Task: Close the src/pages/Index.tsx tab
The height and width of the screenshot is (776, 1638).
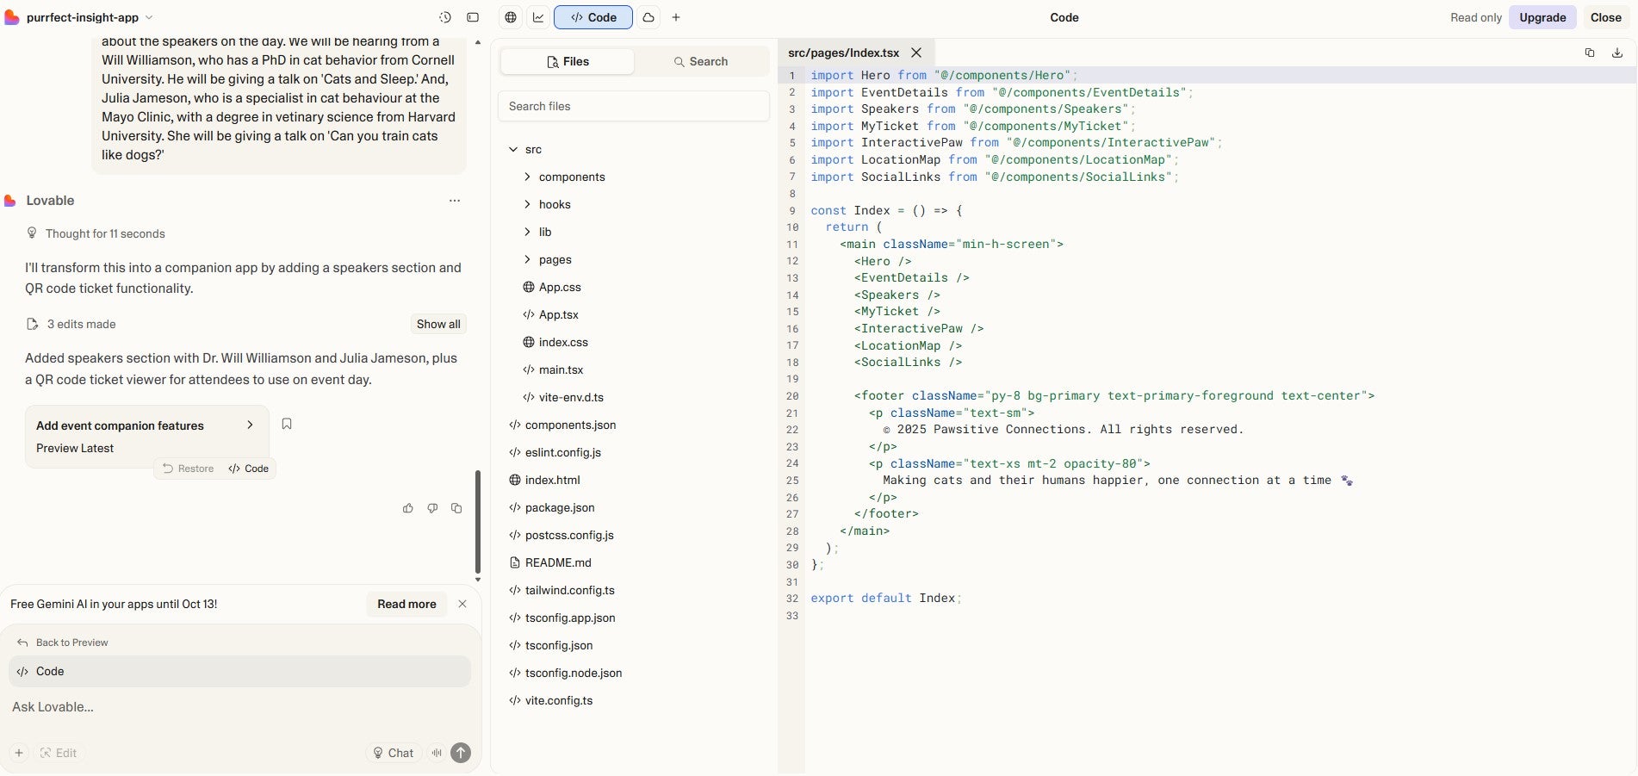Action: (x=916, y=53)
